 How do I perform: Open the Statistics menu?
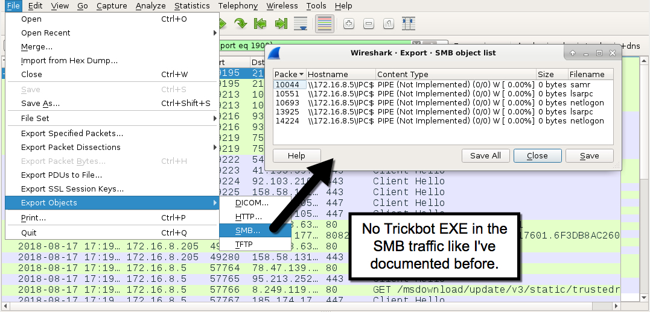(x=192, y=6)
